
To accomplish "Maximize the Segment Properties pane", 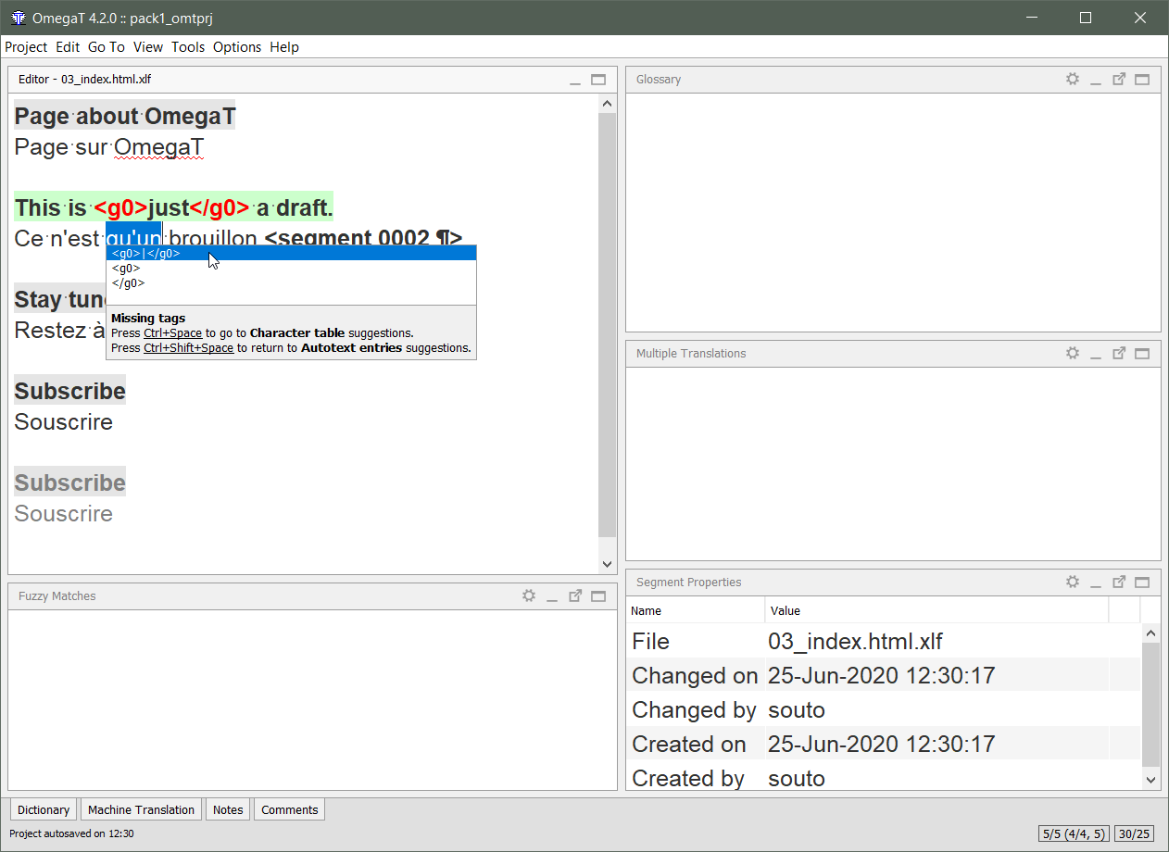I will 1142,582.
